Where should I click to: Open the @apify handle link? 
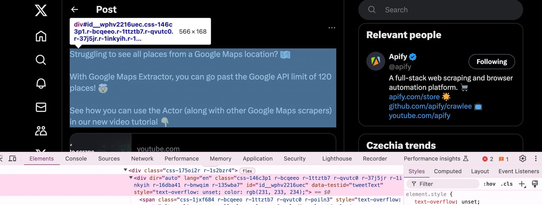click(400, 67)
